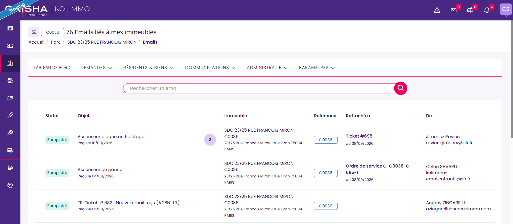Open the keys icon in sidebar
This screenshot has height=224, width=513.
pyautogui.click(x=10, y=115)
